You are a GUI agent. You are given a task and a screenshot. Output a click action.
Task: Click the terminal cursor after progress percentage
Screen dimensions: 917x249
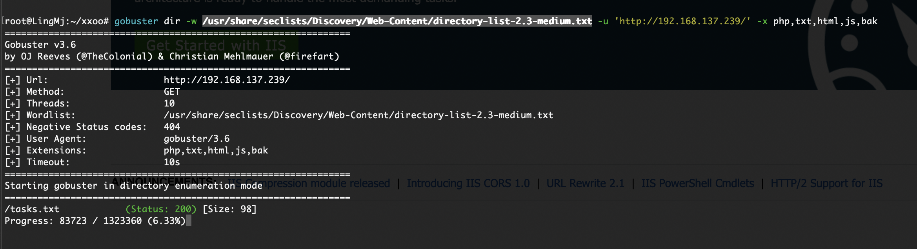click(x=189, y=221)
